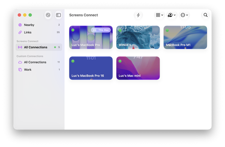225x147 pixels.
Task: Select All Connections under Custom Connections
Action: (x=39, y=62)
